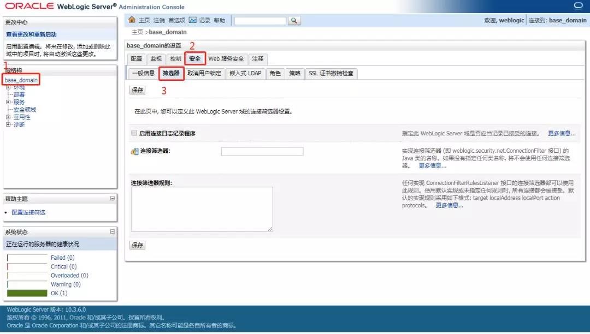Click the 连接筛选器 restart-required icon
The image size is (590, 334).
click(x=135, y=151)
